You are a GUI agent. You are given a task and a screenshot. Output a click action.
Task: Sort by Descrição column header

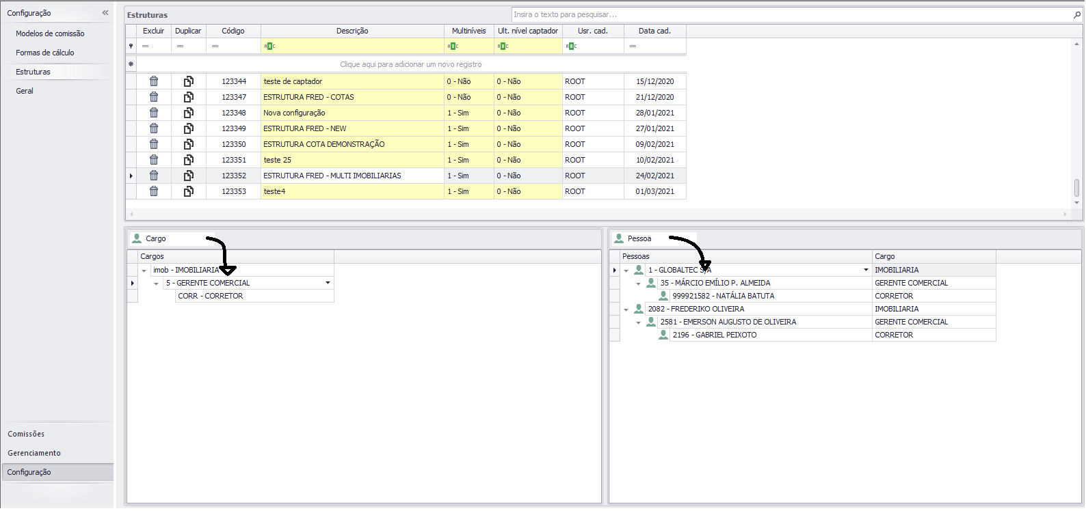point(352,31)
